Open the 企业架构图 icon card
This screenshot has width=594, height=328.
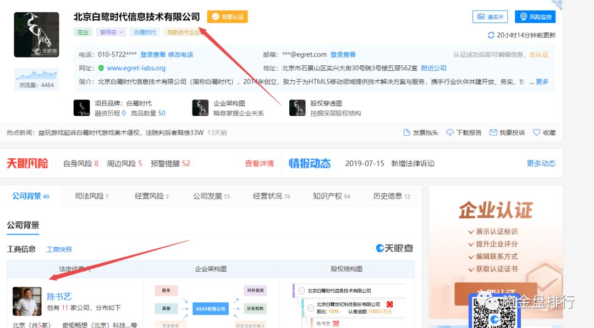200,108
